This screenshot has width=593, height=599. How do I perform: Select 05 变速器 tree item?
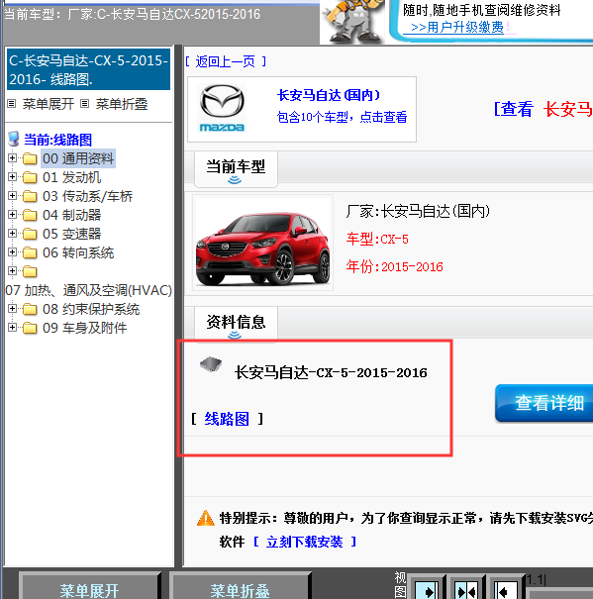click(x=72, y=234)
